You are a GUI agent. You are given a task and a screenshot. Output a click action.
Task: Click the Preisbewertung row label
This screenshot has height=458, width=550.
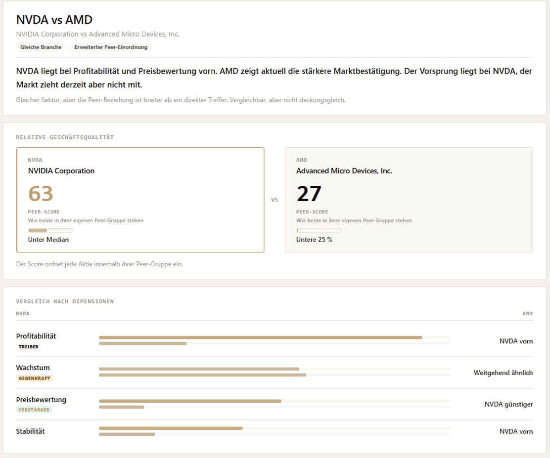point(41,400)
